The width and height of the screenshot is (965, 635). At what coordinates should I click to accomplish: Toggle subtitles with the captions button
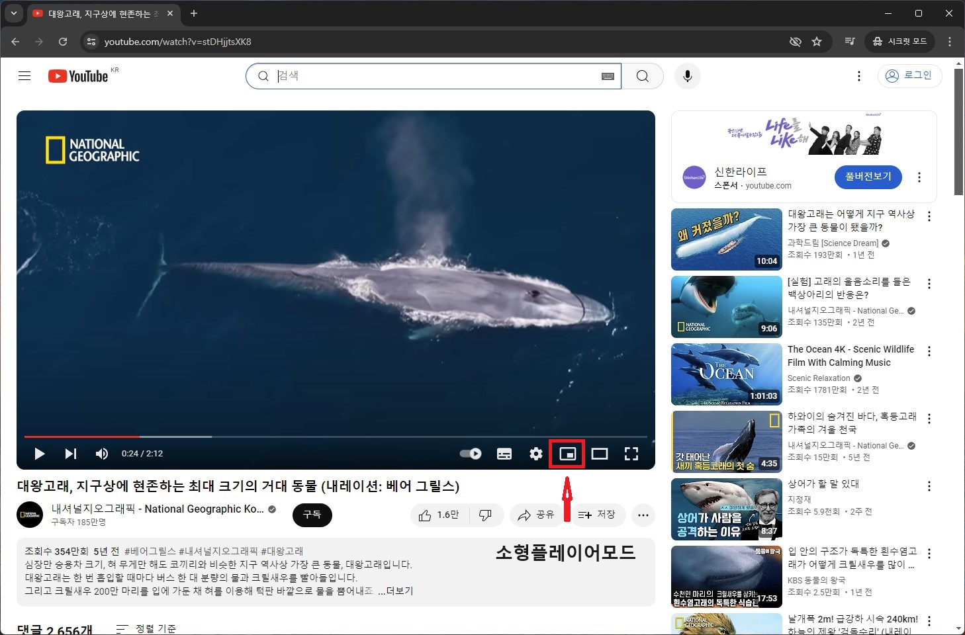[504, 454]
